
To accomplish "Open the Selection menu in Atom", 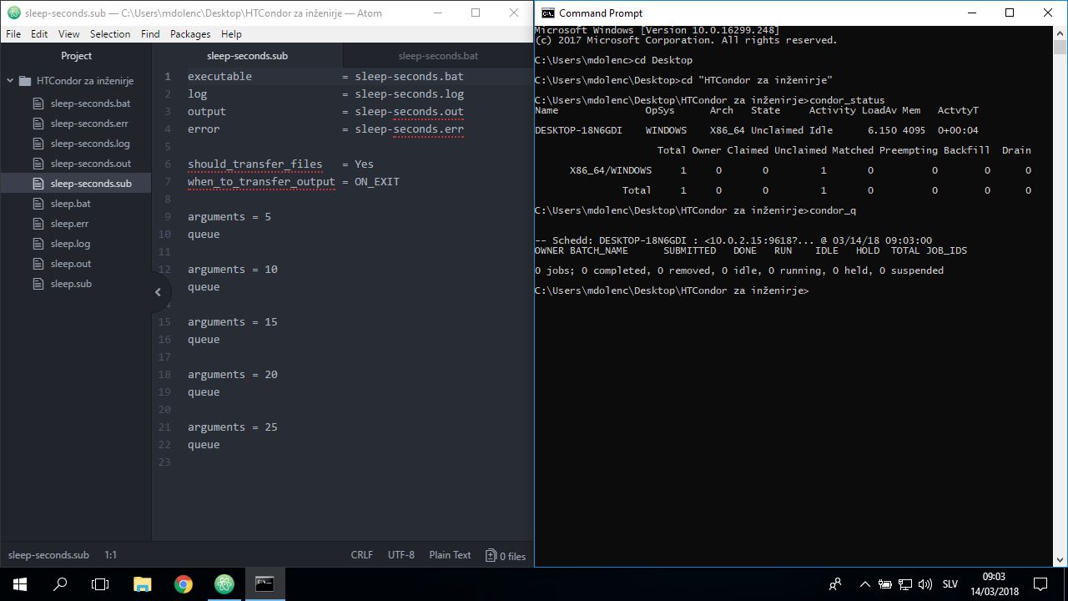I will 110,34.
